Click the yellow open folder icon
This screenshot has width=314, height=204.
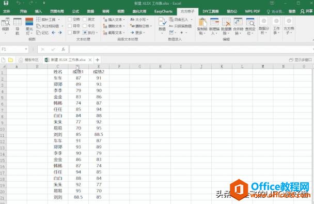11,60
